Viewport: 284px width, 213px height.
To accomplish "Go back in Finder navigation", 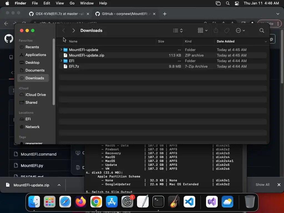I will [x=64, y=31].
